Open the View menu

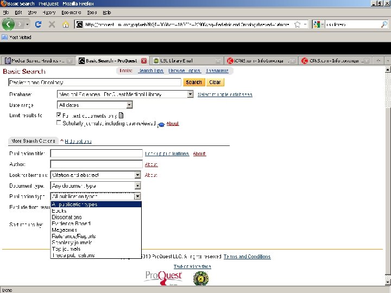click(32, 12)
